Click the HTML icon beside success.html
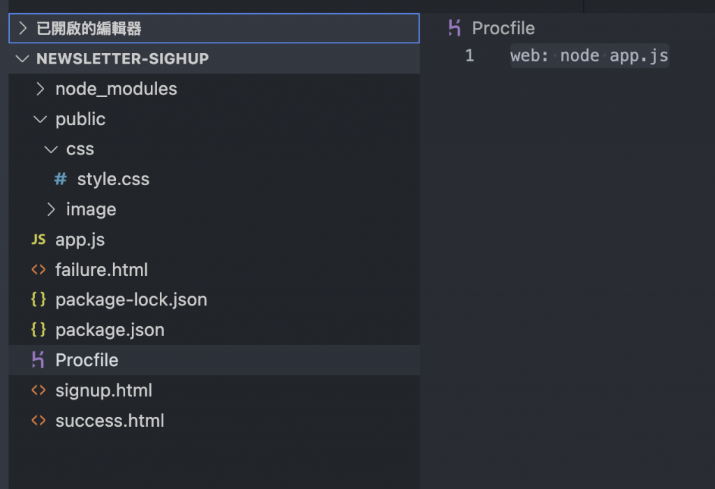Viewport: 715px width, 489px height. 38,421
